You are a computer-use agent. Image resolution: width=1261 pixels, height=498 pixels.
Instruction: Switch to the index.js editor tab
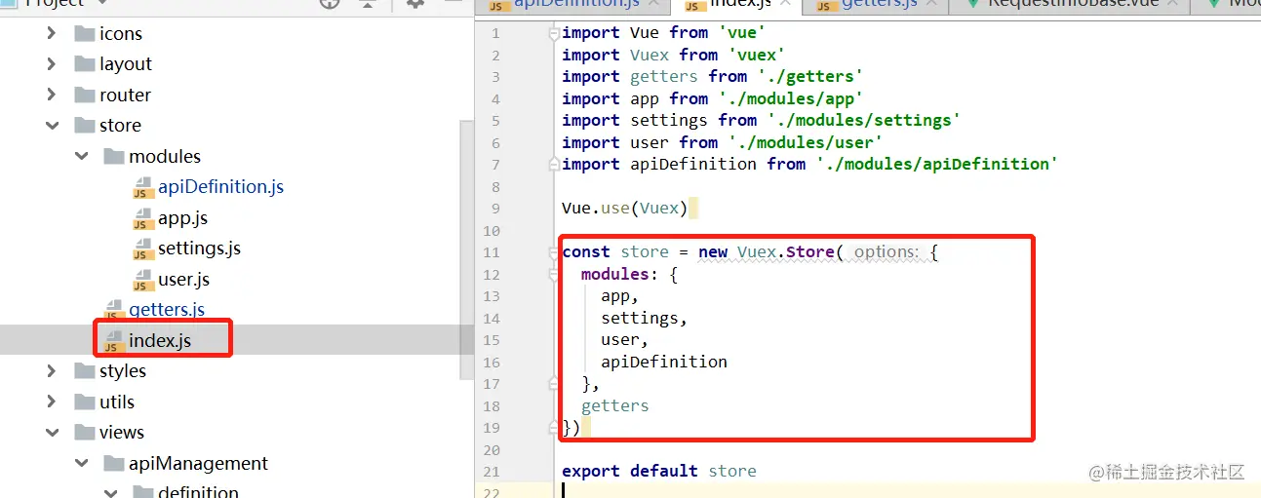click(736, 5)
